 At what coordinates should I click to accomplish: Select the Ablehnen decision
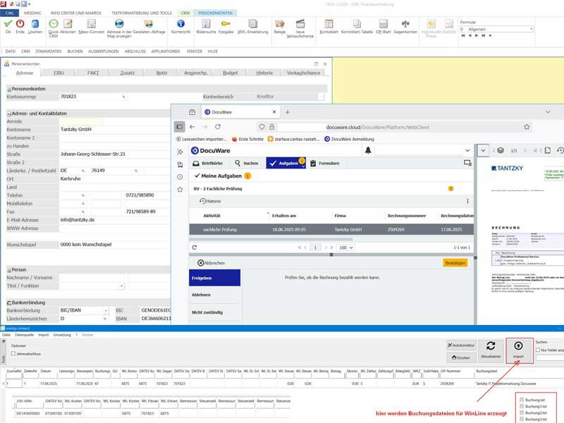tap(214, 295)
